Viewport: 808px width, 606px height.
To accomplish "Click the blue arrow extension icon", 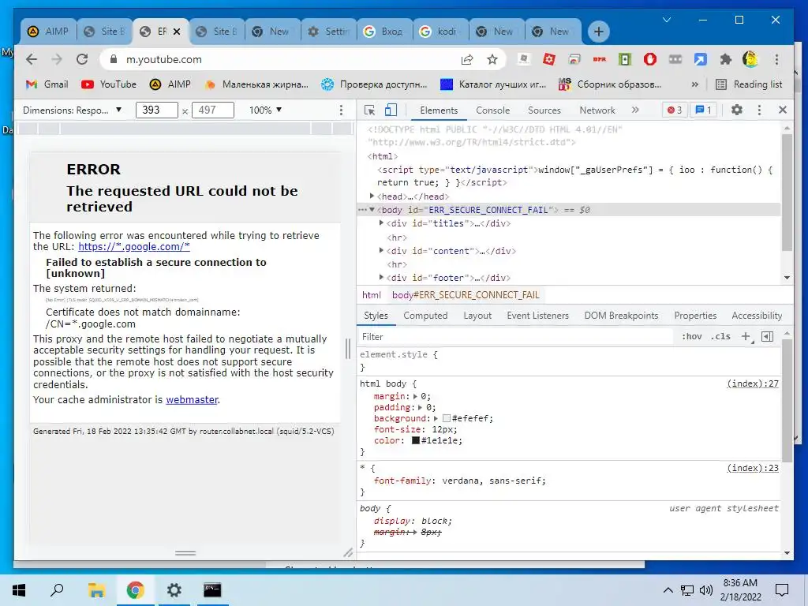I will (x=700, y=59).
